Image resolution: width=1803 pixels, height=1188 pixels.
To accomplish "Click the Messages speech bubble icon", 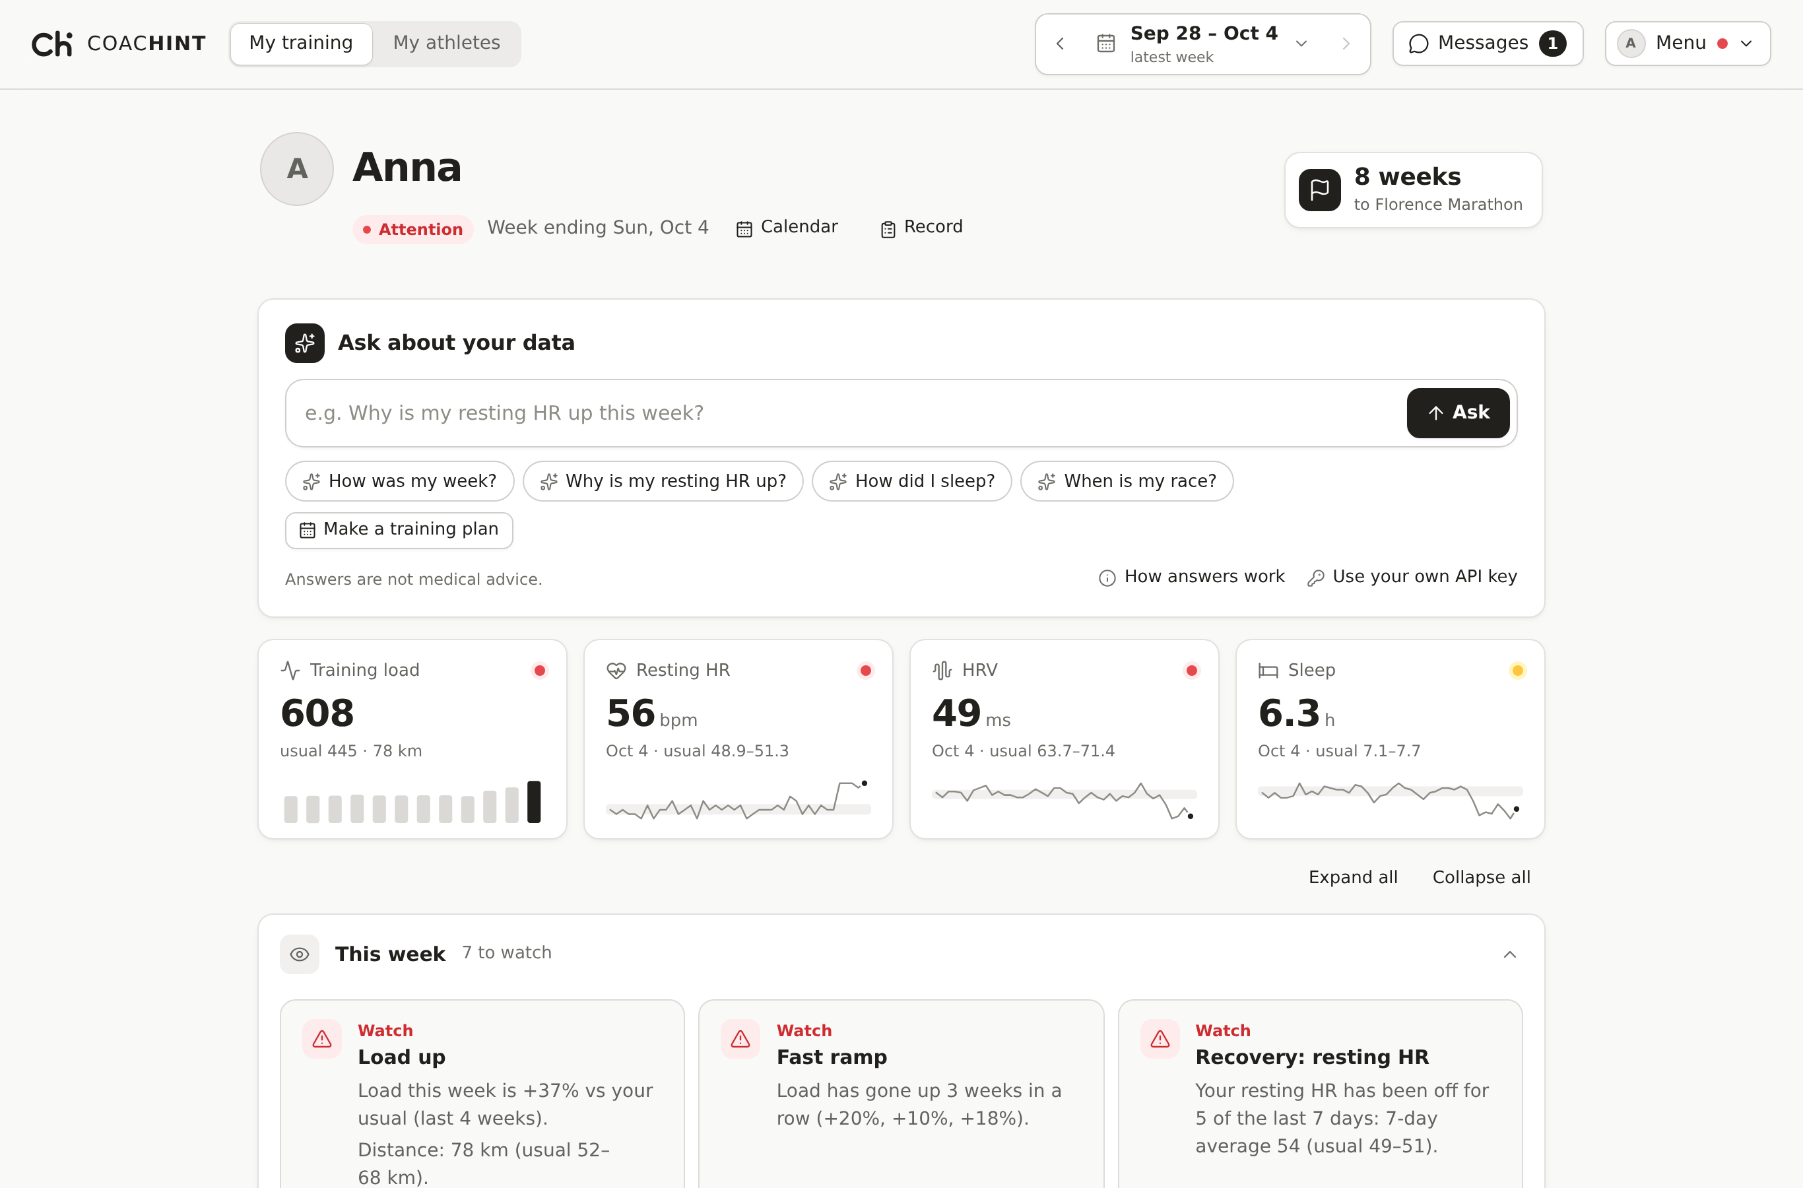I will (1418, 44).
